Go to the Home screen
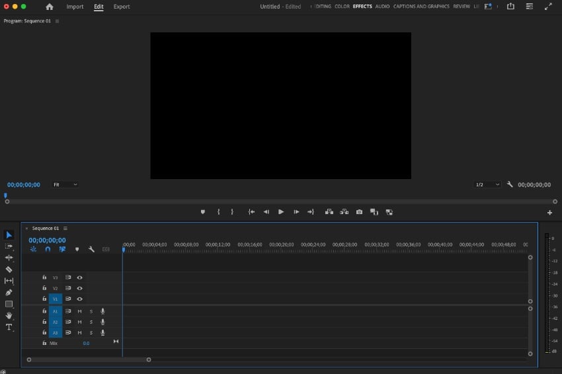Viewport: 562px width, 374px height. coord(50,7)
